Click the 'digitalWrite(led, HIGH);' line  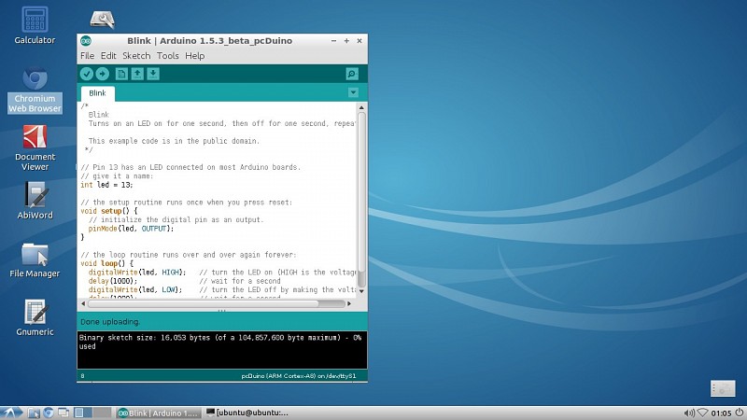136,273
